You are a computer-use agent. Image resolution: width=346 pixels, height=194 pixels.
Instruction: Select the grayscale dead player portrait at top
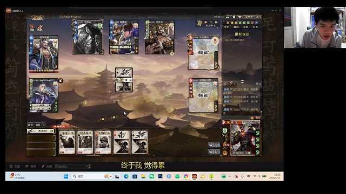point(88,37)
